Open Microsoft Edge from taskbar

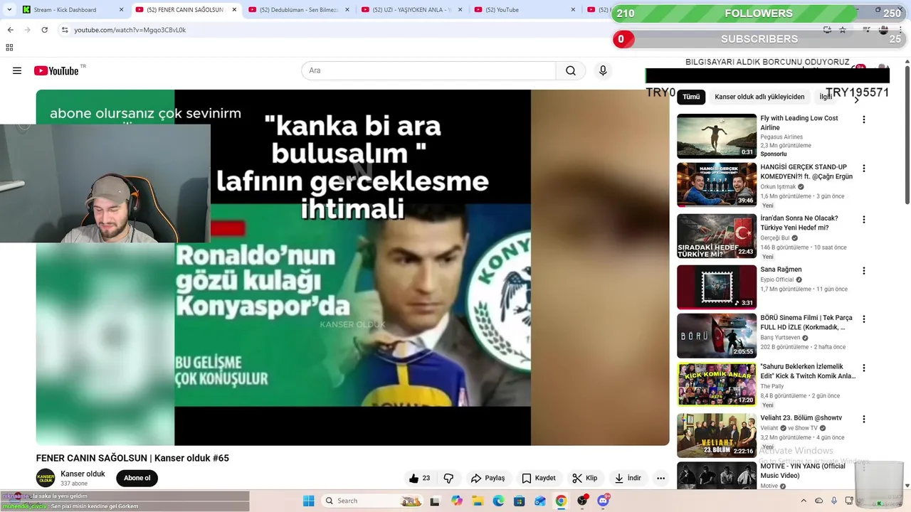pos(498,501)
